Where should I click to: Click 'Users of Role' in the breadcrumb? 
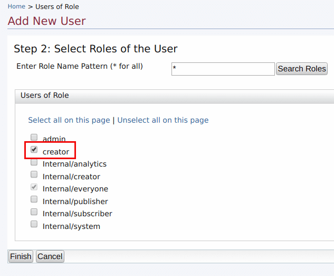(57, 7)
